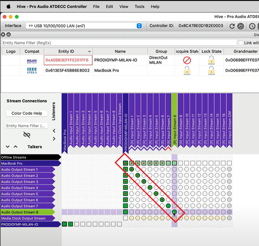259x246 pixels.
Task: Toggle connection Output Stream 6 to Input Stream 6
Action: (162, 200)
